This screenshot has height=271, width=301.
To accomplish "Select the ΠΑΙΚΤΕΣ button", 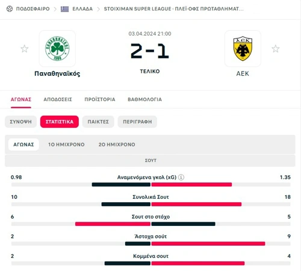I will pyautogui.click(x=98, y=122).
